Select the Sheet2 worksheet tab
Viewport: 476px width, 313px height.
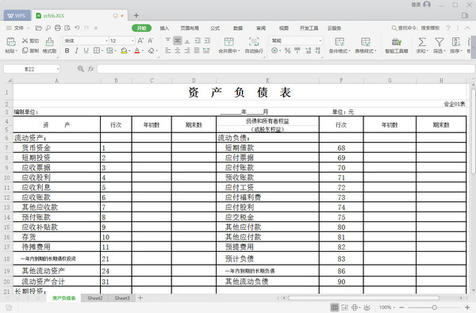tap(94, 298)
